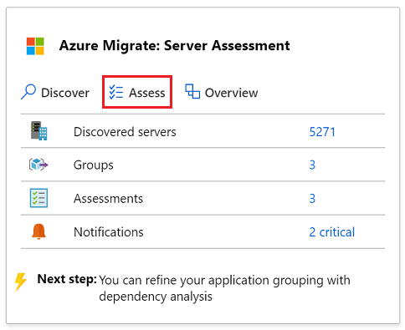Click the Discover magnifier icon

click(x=28, y=92)
